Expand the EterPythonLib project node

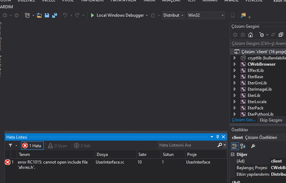point(235,114)
